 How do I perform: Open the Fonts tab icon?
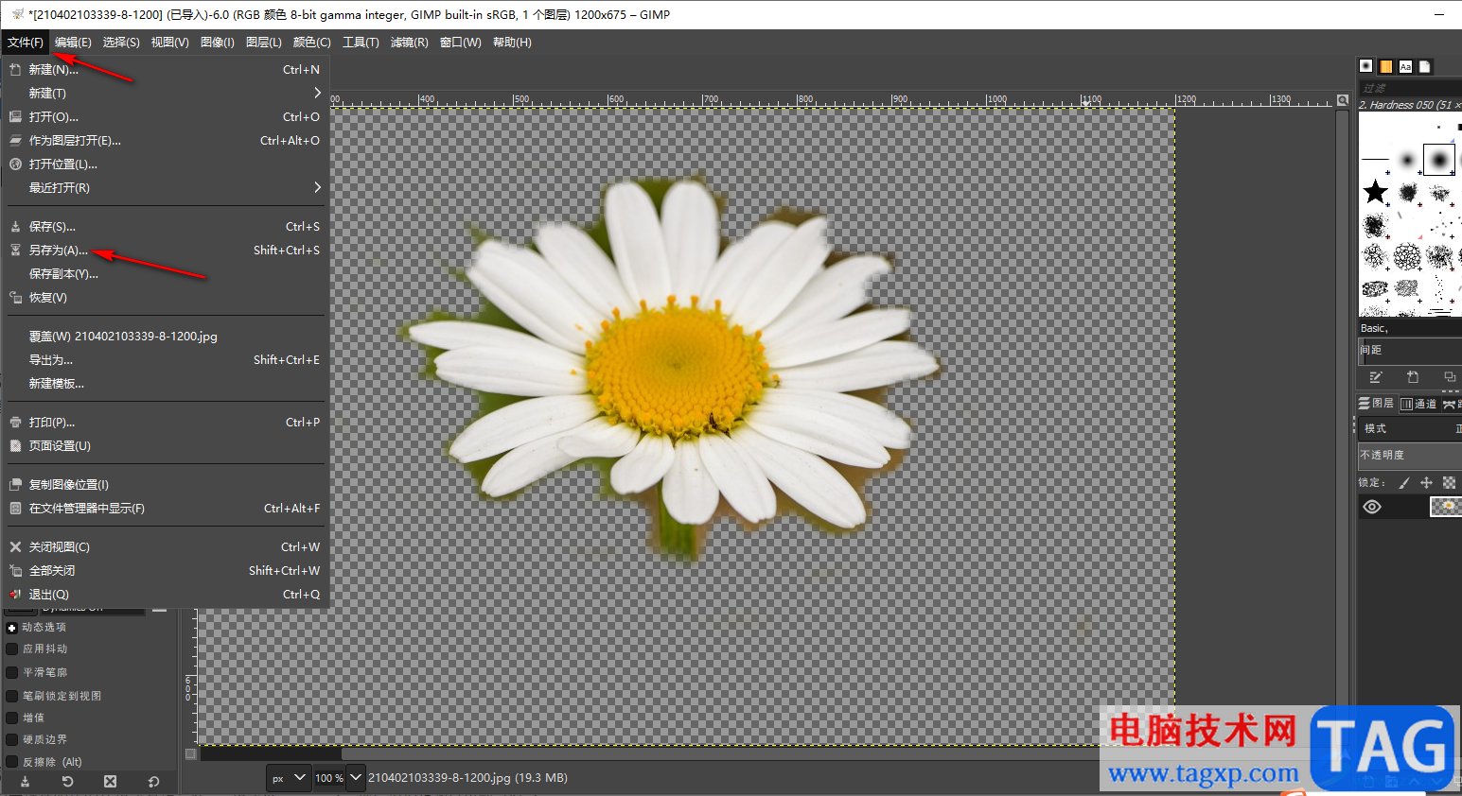[1405, 66]
